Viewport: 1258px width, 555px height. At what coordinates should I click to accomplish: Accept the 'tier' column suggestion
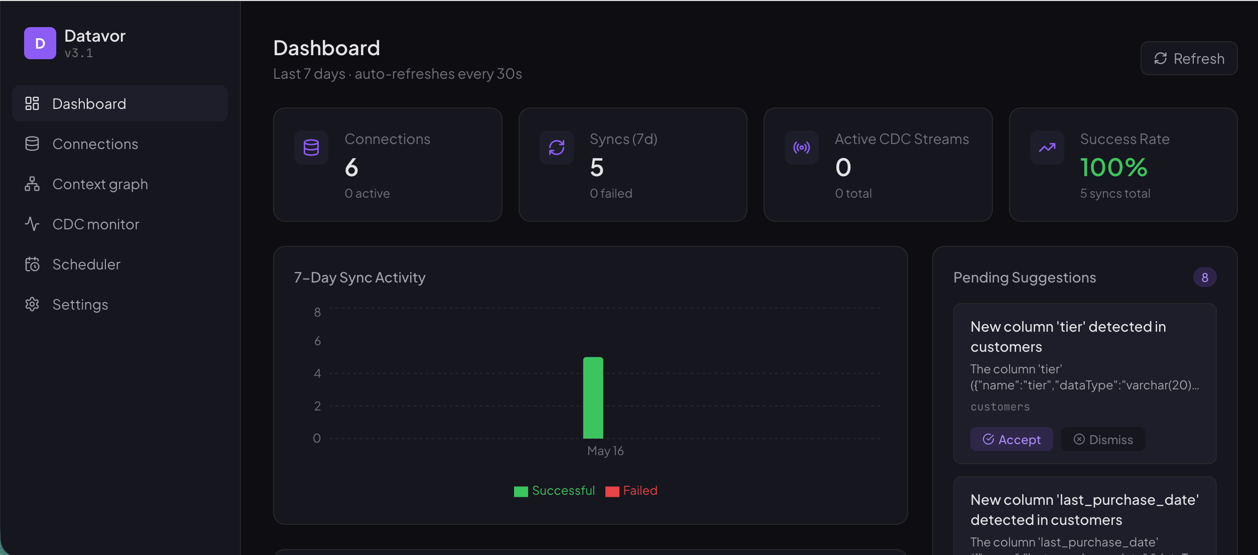click(x=1012, y=440)
